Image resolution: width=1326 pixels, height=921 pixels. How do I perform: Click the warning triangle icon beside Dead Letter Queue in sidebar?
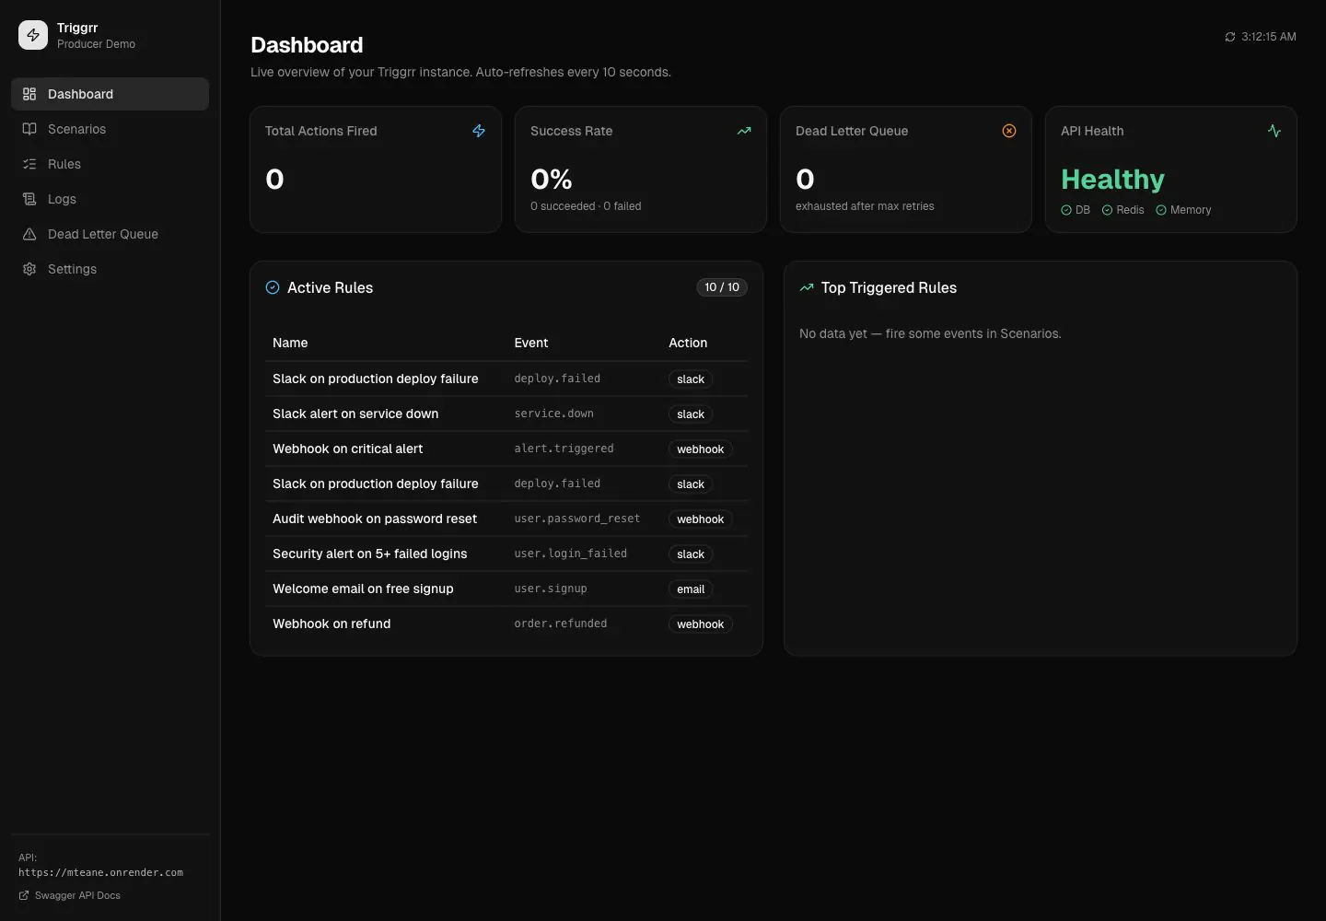(29, 234)
